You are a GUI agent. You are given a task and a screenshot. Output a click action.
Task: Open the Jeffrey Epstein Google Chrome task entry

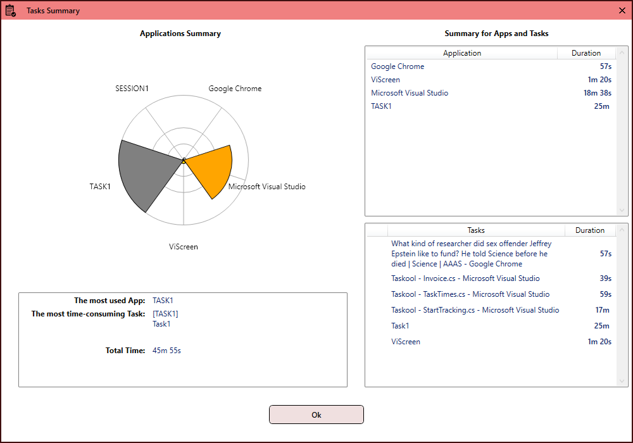click(471, 253)
